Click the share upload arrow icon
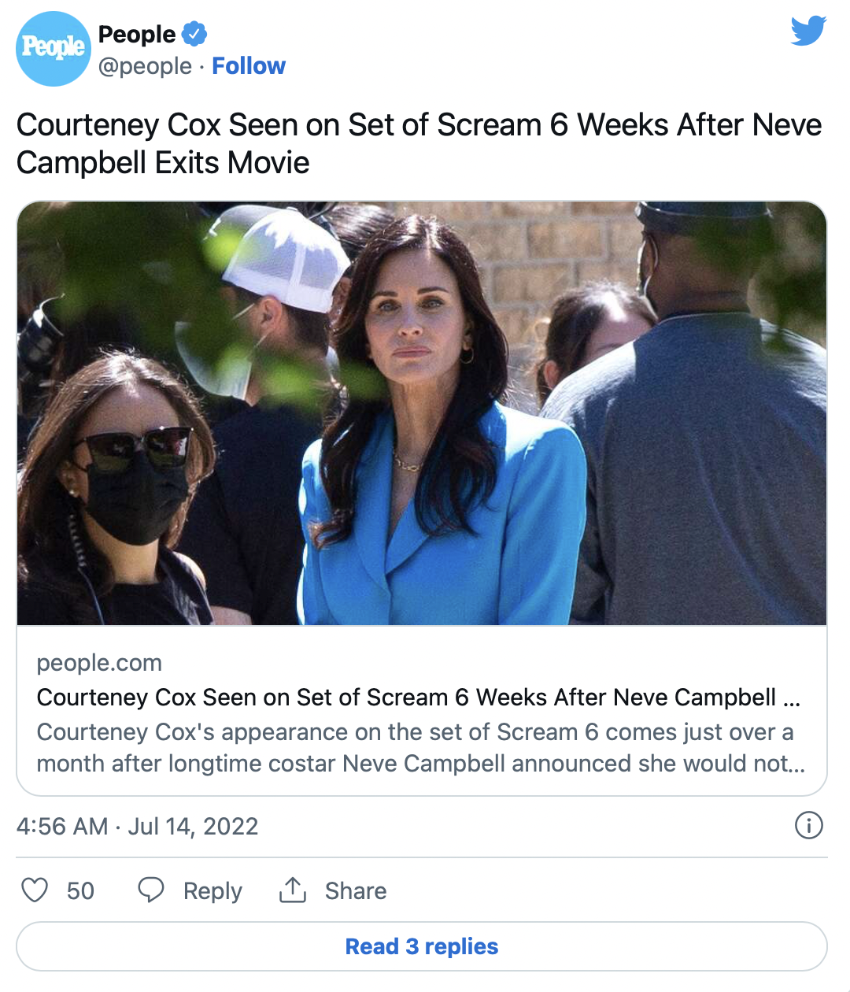 (293, 890)
